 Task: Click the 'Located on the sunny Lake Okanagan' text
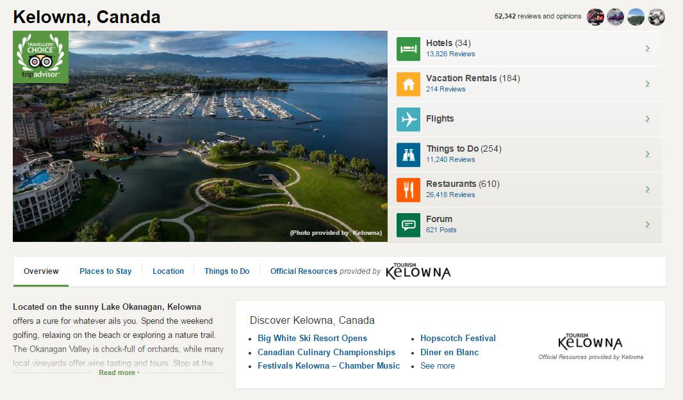(107, 307)
